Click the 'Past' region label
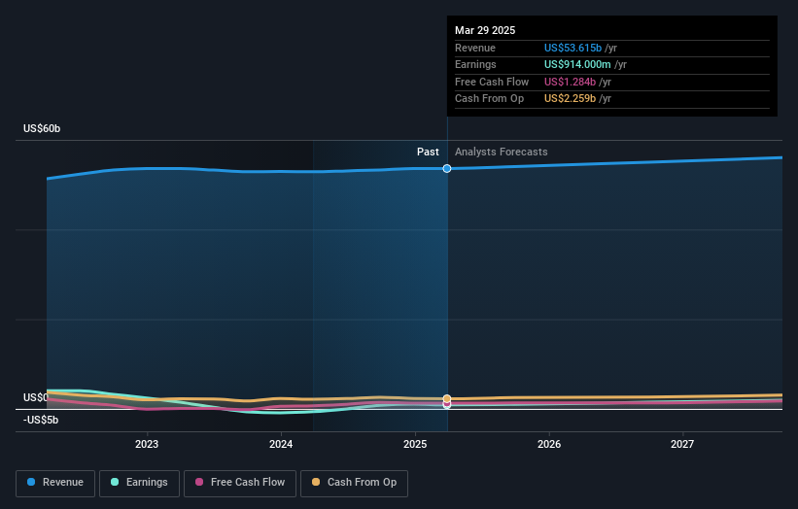Screen dimensions: 798x509 pyautogui.click(x=428, y=152)
